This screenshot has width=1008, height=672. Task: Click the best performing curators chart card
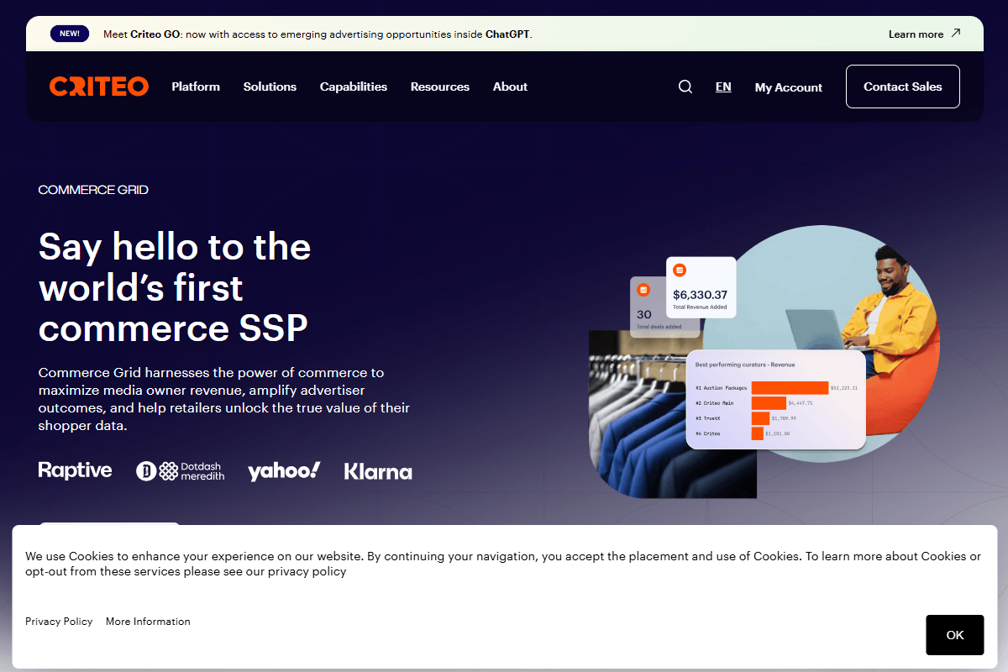point(776,400)
